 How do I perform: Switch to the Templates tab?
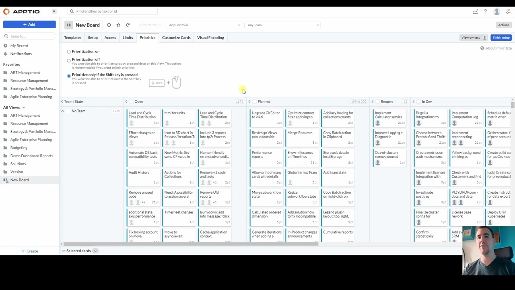click(x=73, y=37)
